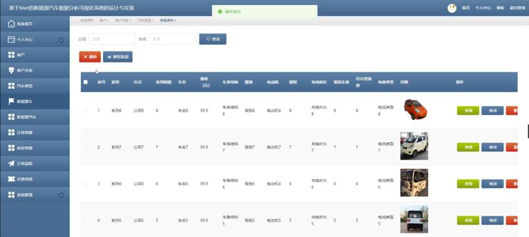Click the paper plane icon beside 订单追踪
This screenshot has height=237, width=529.
pyautogui.click(x=12, y=163)
